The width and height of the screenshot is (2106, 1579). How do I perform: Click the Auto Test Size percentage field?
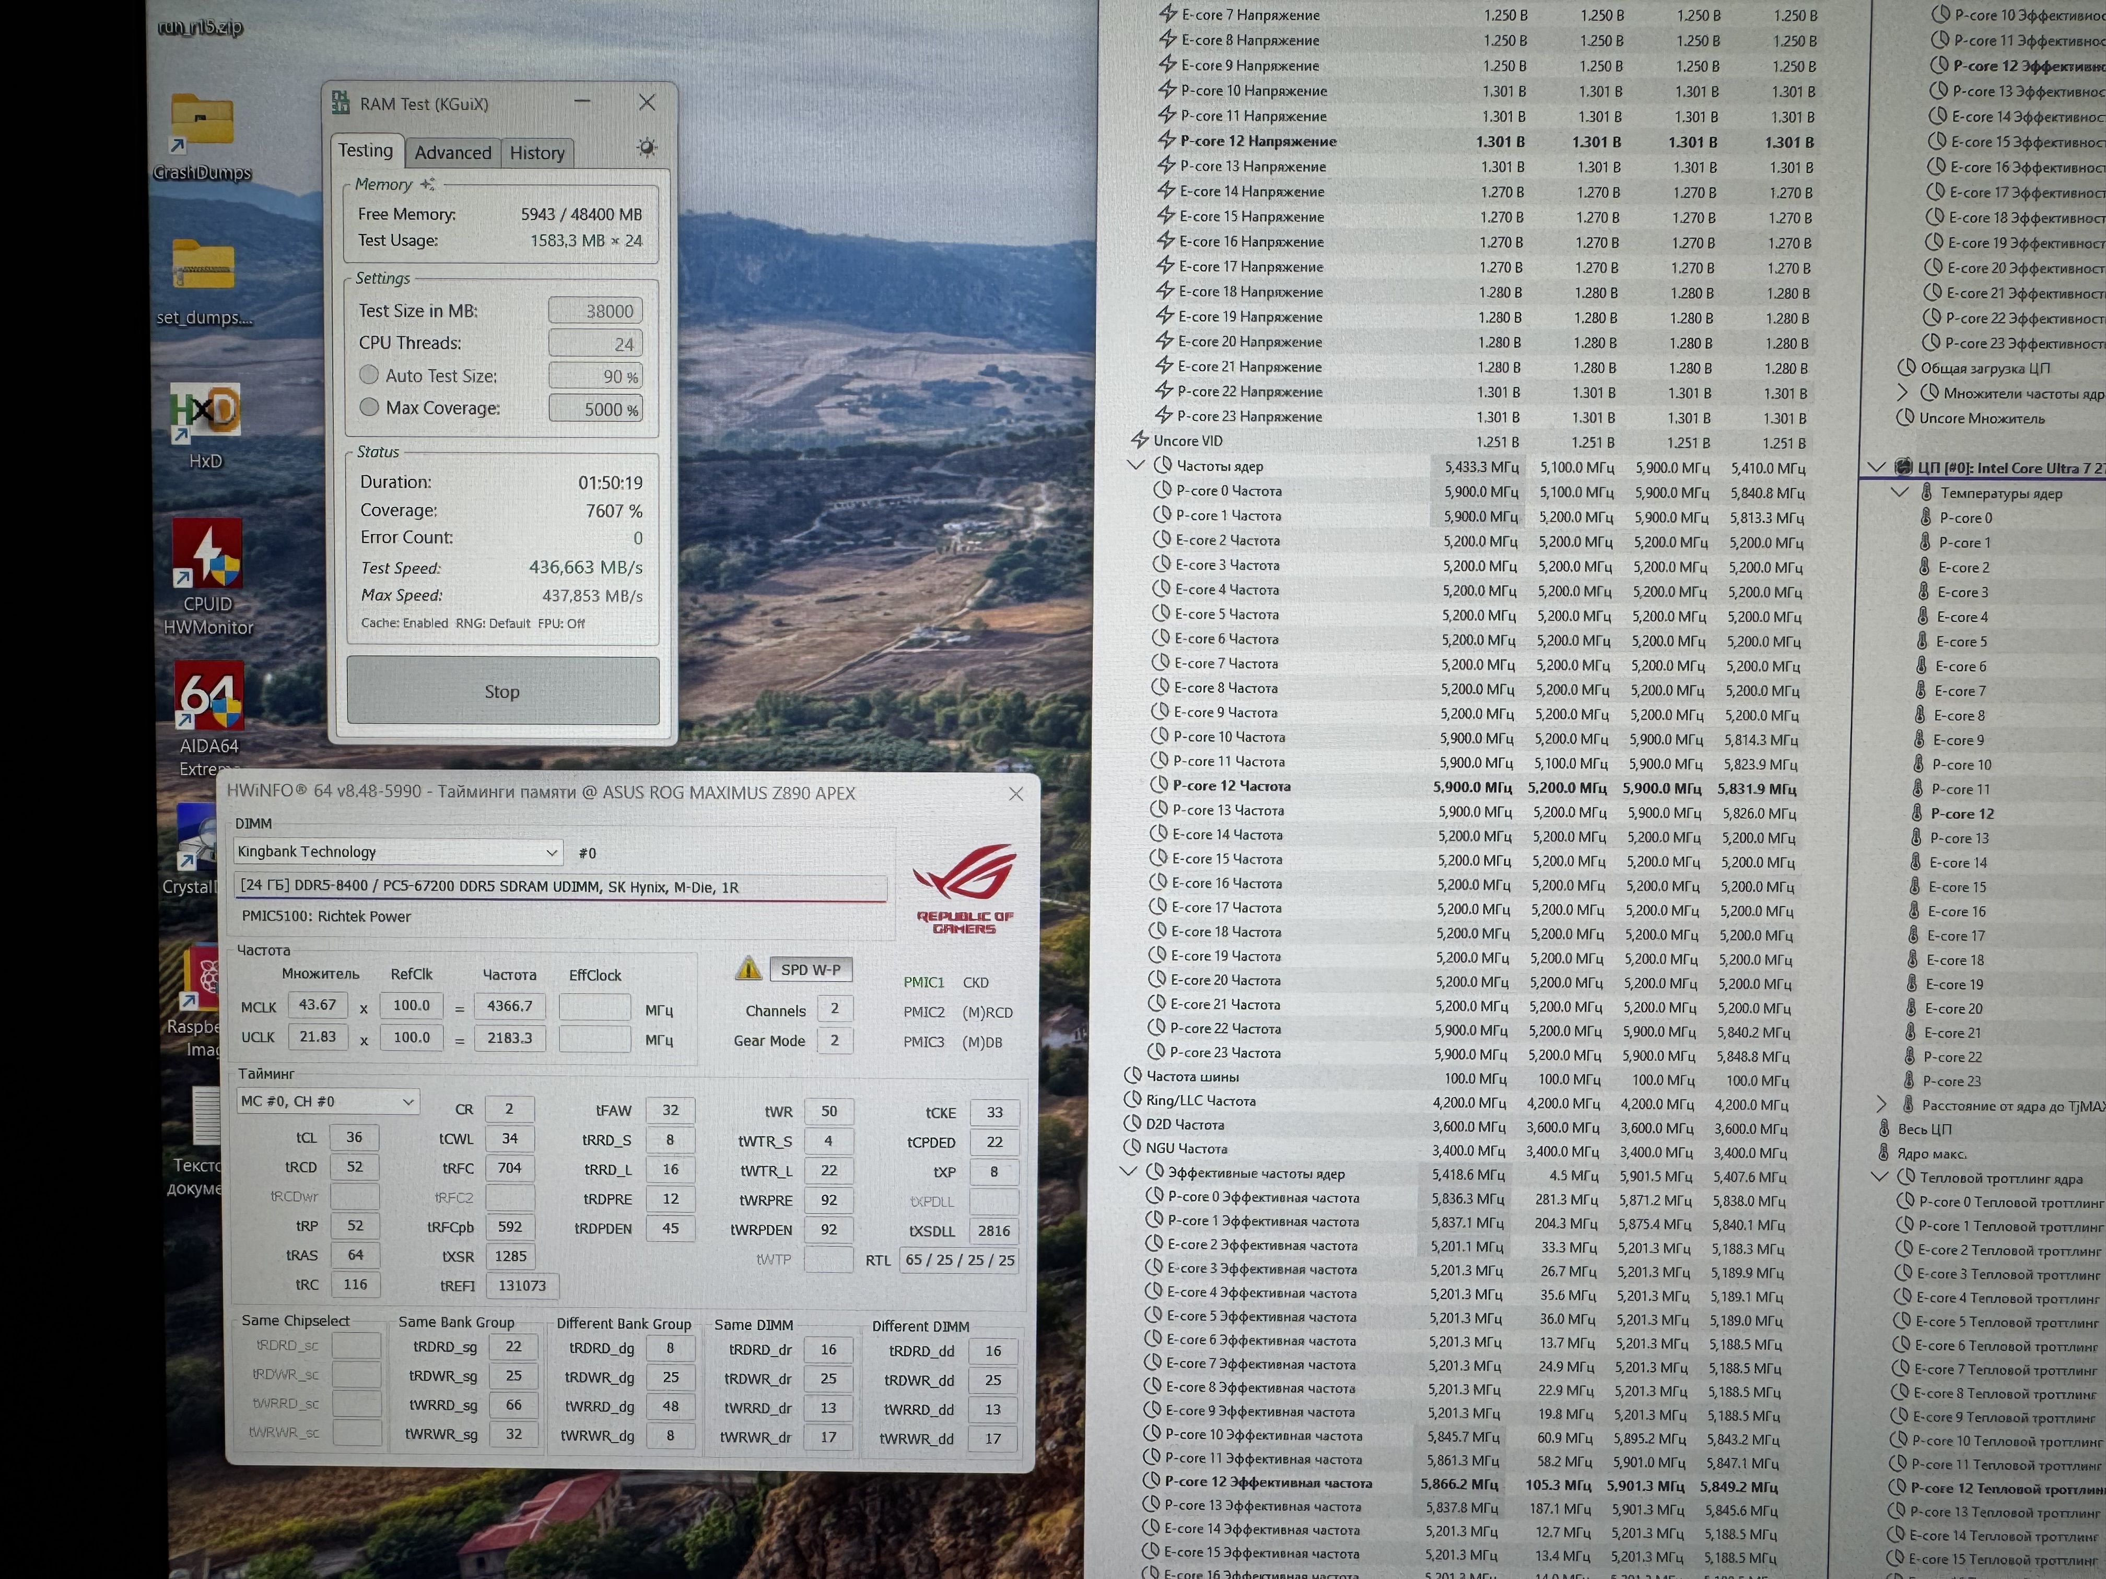(x=595, y=376)
